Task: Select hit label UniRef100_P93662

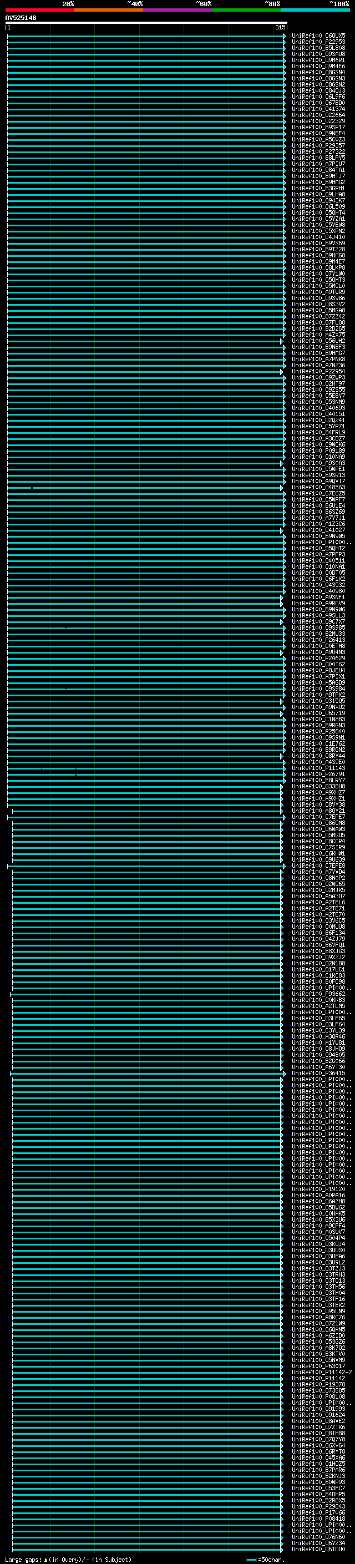Action: pyautogui.click(x=318, y=995)
